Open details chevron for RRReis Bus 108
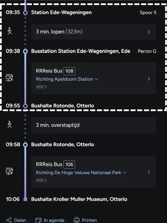Image resolution: width=167 pixels, height=223 pixels. pyautogui.click(x=149, y=79)
